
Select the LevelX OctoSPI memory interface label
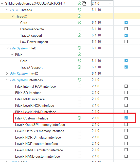(40, 131)
